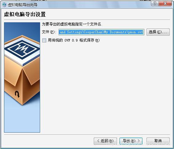Open file chooser with 选择(C)... button
The height and width of the screenshot is (149, 174).
tap(158, 32)
